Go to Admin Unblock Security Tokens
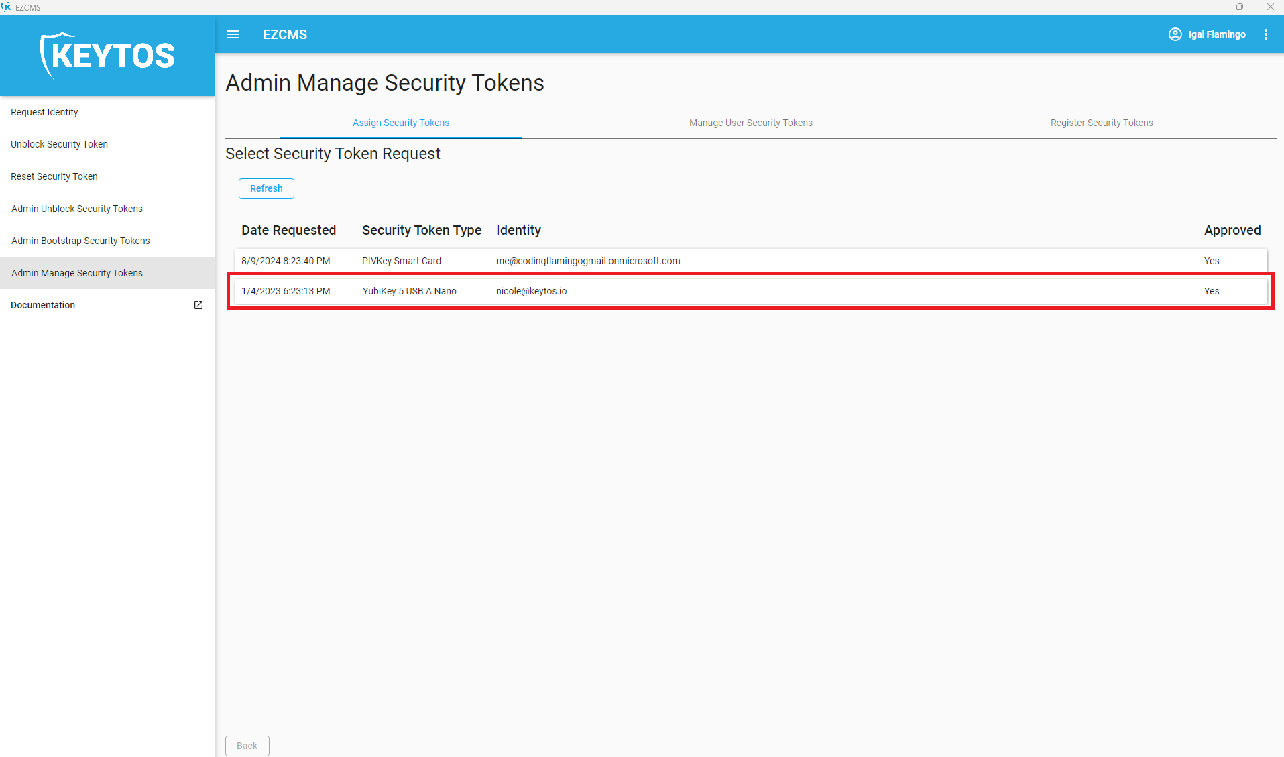 (x=107, y=209)
